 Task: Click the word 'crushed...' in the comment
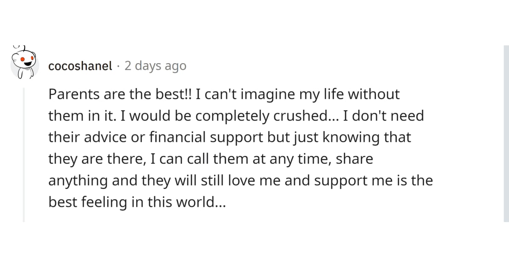pos(314,116)
